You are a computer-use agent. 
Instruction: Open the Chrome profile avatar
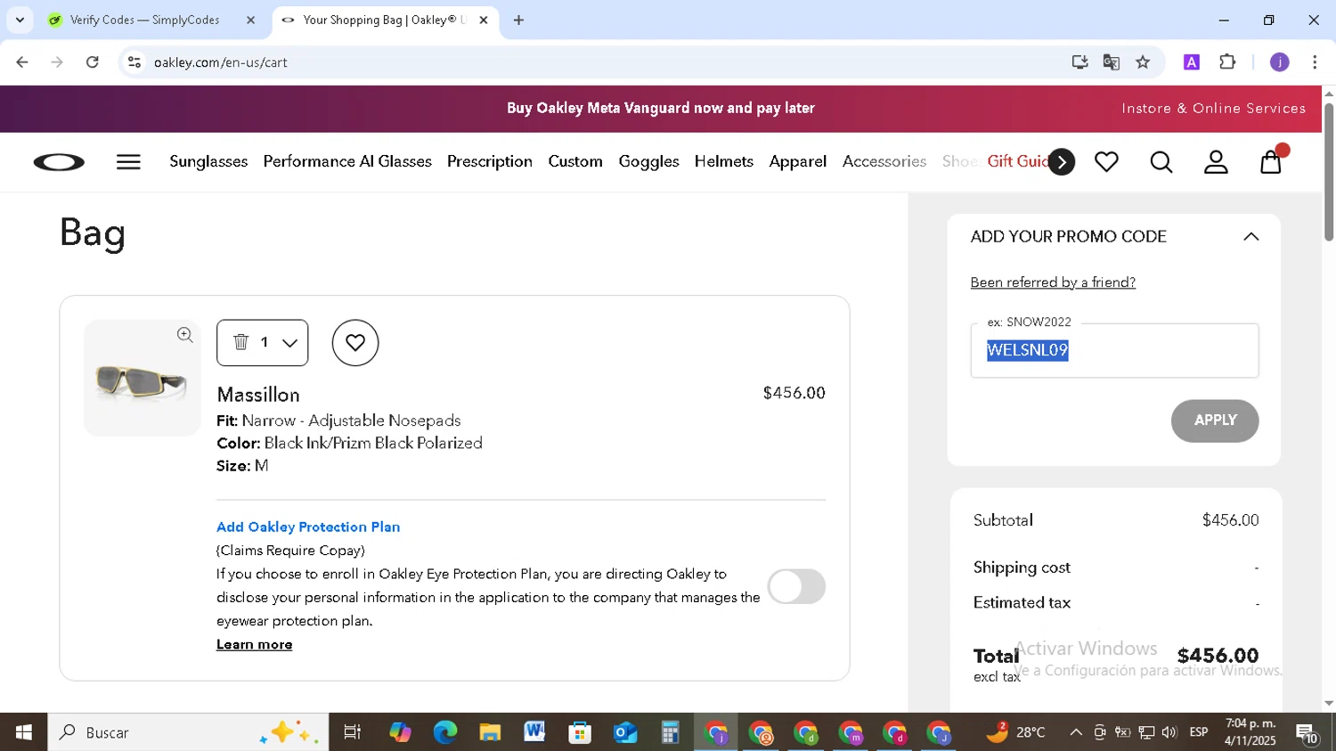point(1279,62)
